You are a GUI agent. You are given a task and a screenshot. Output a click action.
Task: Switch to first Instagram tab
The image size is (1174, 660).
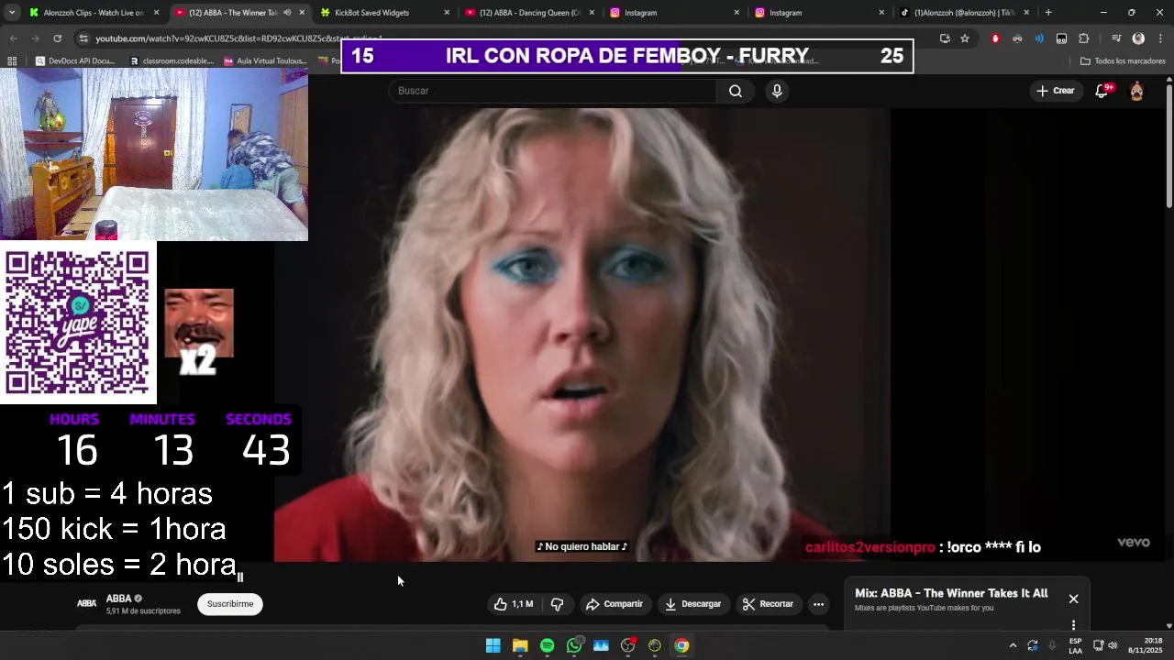[674, 13]
